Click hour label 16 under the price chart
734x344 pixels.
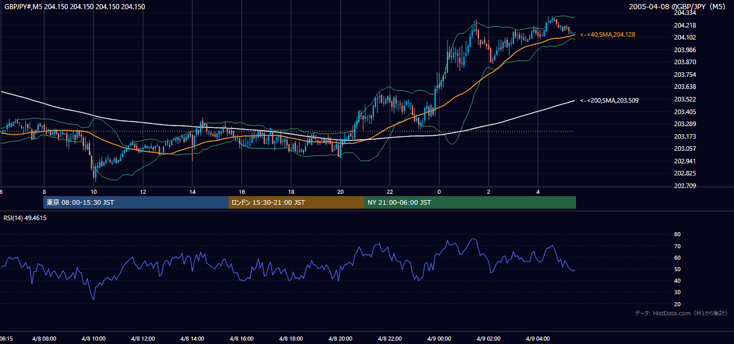pyautogui.click(x=242, y=191)
